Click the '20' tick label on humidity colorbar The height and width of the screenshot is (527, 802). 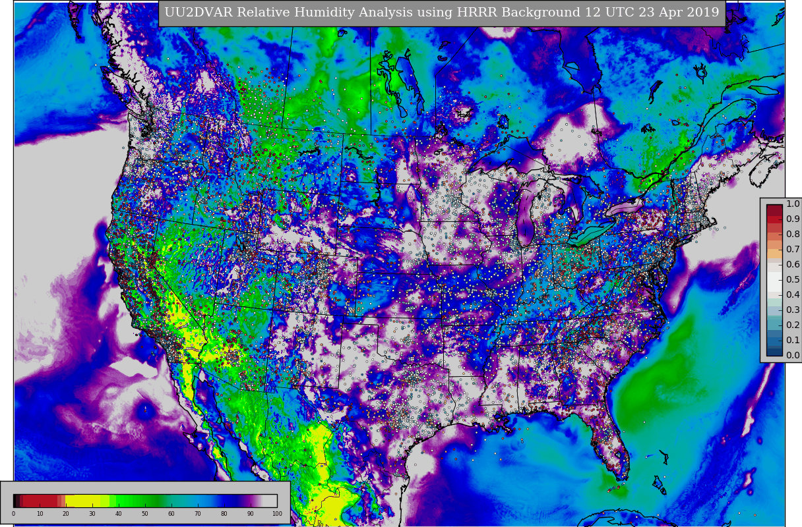(x=66, y=514)
